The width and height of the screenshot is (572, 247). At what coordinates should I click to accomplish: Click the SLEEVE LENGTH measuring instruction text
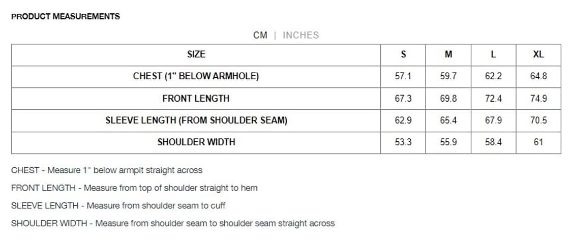pos(118,206)
